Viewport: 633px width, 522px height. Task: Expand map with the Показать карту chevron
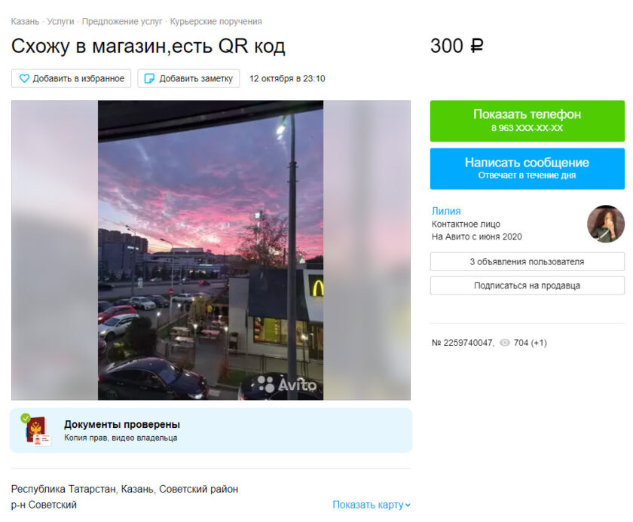click(x=408, y=505)
